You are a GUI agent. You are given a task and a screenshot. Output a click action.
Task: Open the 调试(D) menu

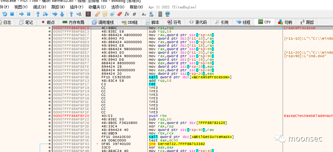[x=39, y=7]
